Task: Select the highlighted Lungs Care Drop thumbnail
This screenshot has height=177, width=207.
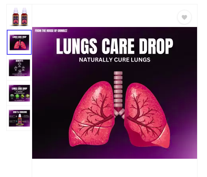Action: [19, 42]
